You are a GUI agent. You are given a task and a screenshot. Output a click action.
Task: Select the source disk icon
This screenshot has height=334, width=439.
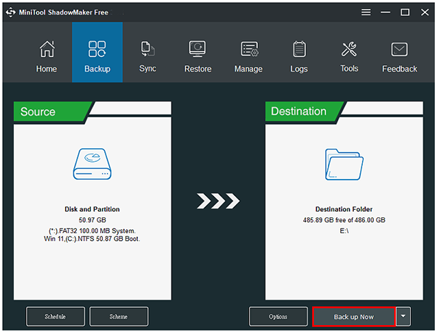[92, 164]
